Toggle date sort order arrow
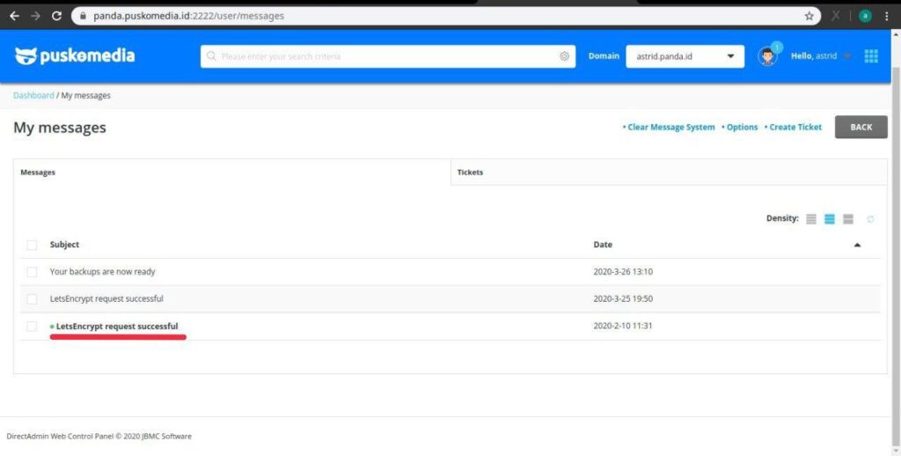901x456 pixels. [x=858, y=245]
